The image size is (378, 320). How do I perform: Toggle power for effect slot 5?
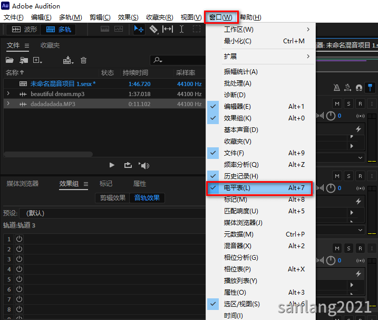(19, 279)
